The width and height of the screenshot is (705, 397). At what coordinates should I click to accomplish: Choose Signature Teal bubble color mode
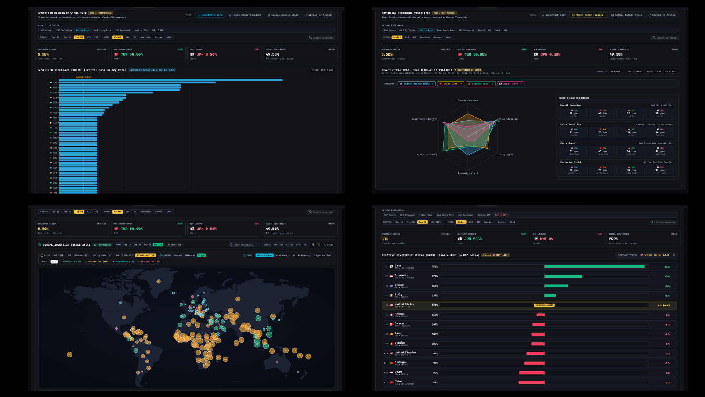click(x=323, y=255)
